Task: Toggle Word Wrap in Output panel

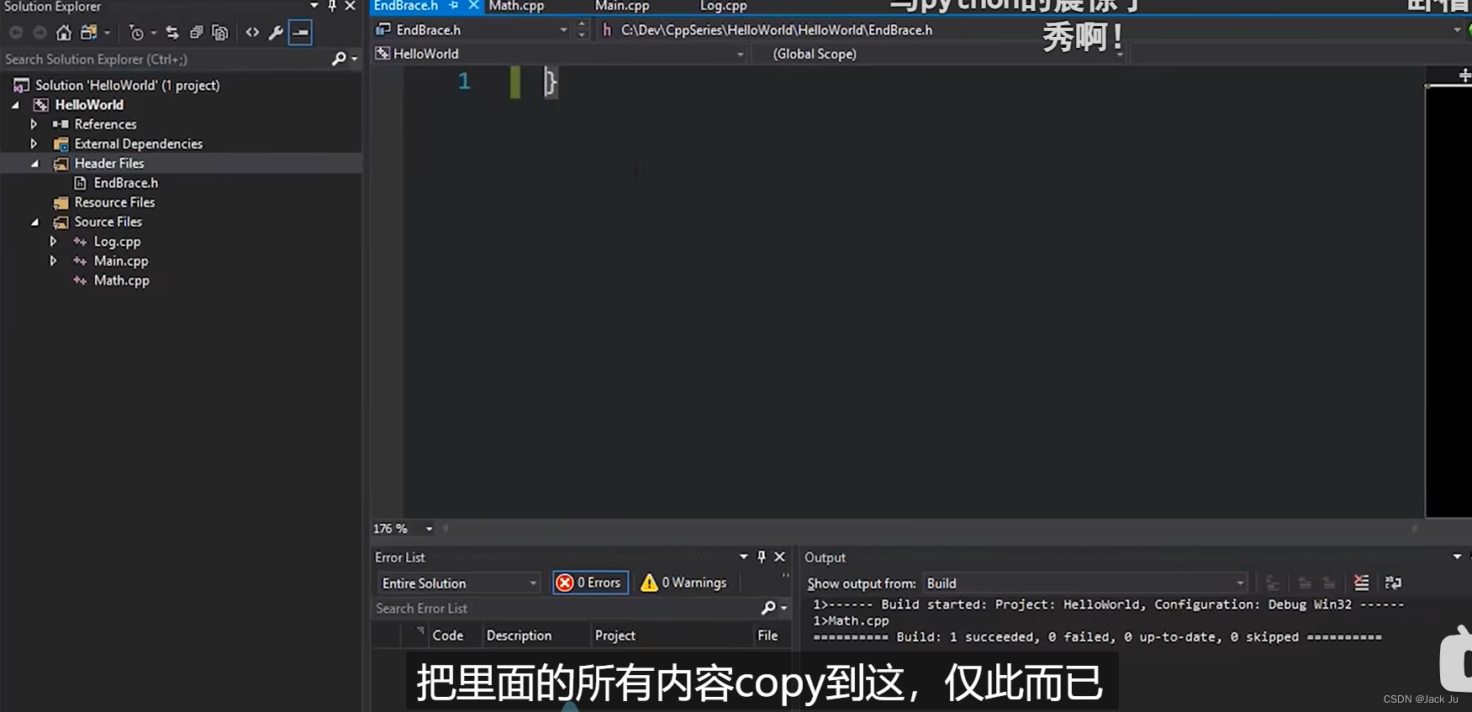Action: pos(1393,583)
